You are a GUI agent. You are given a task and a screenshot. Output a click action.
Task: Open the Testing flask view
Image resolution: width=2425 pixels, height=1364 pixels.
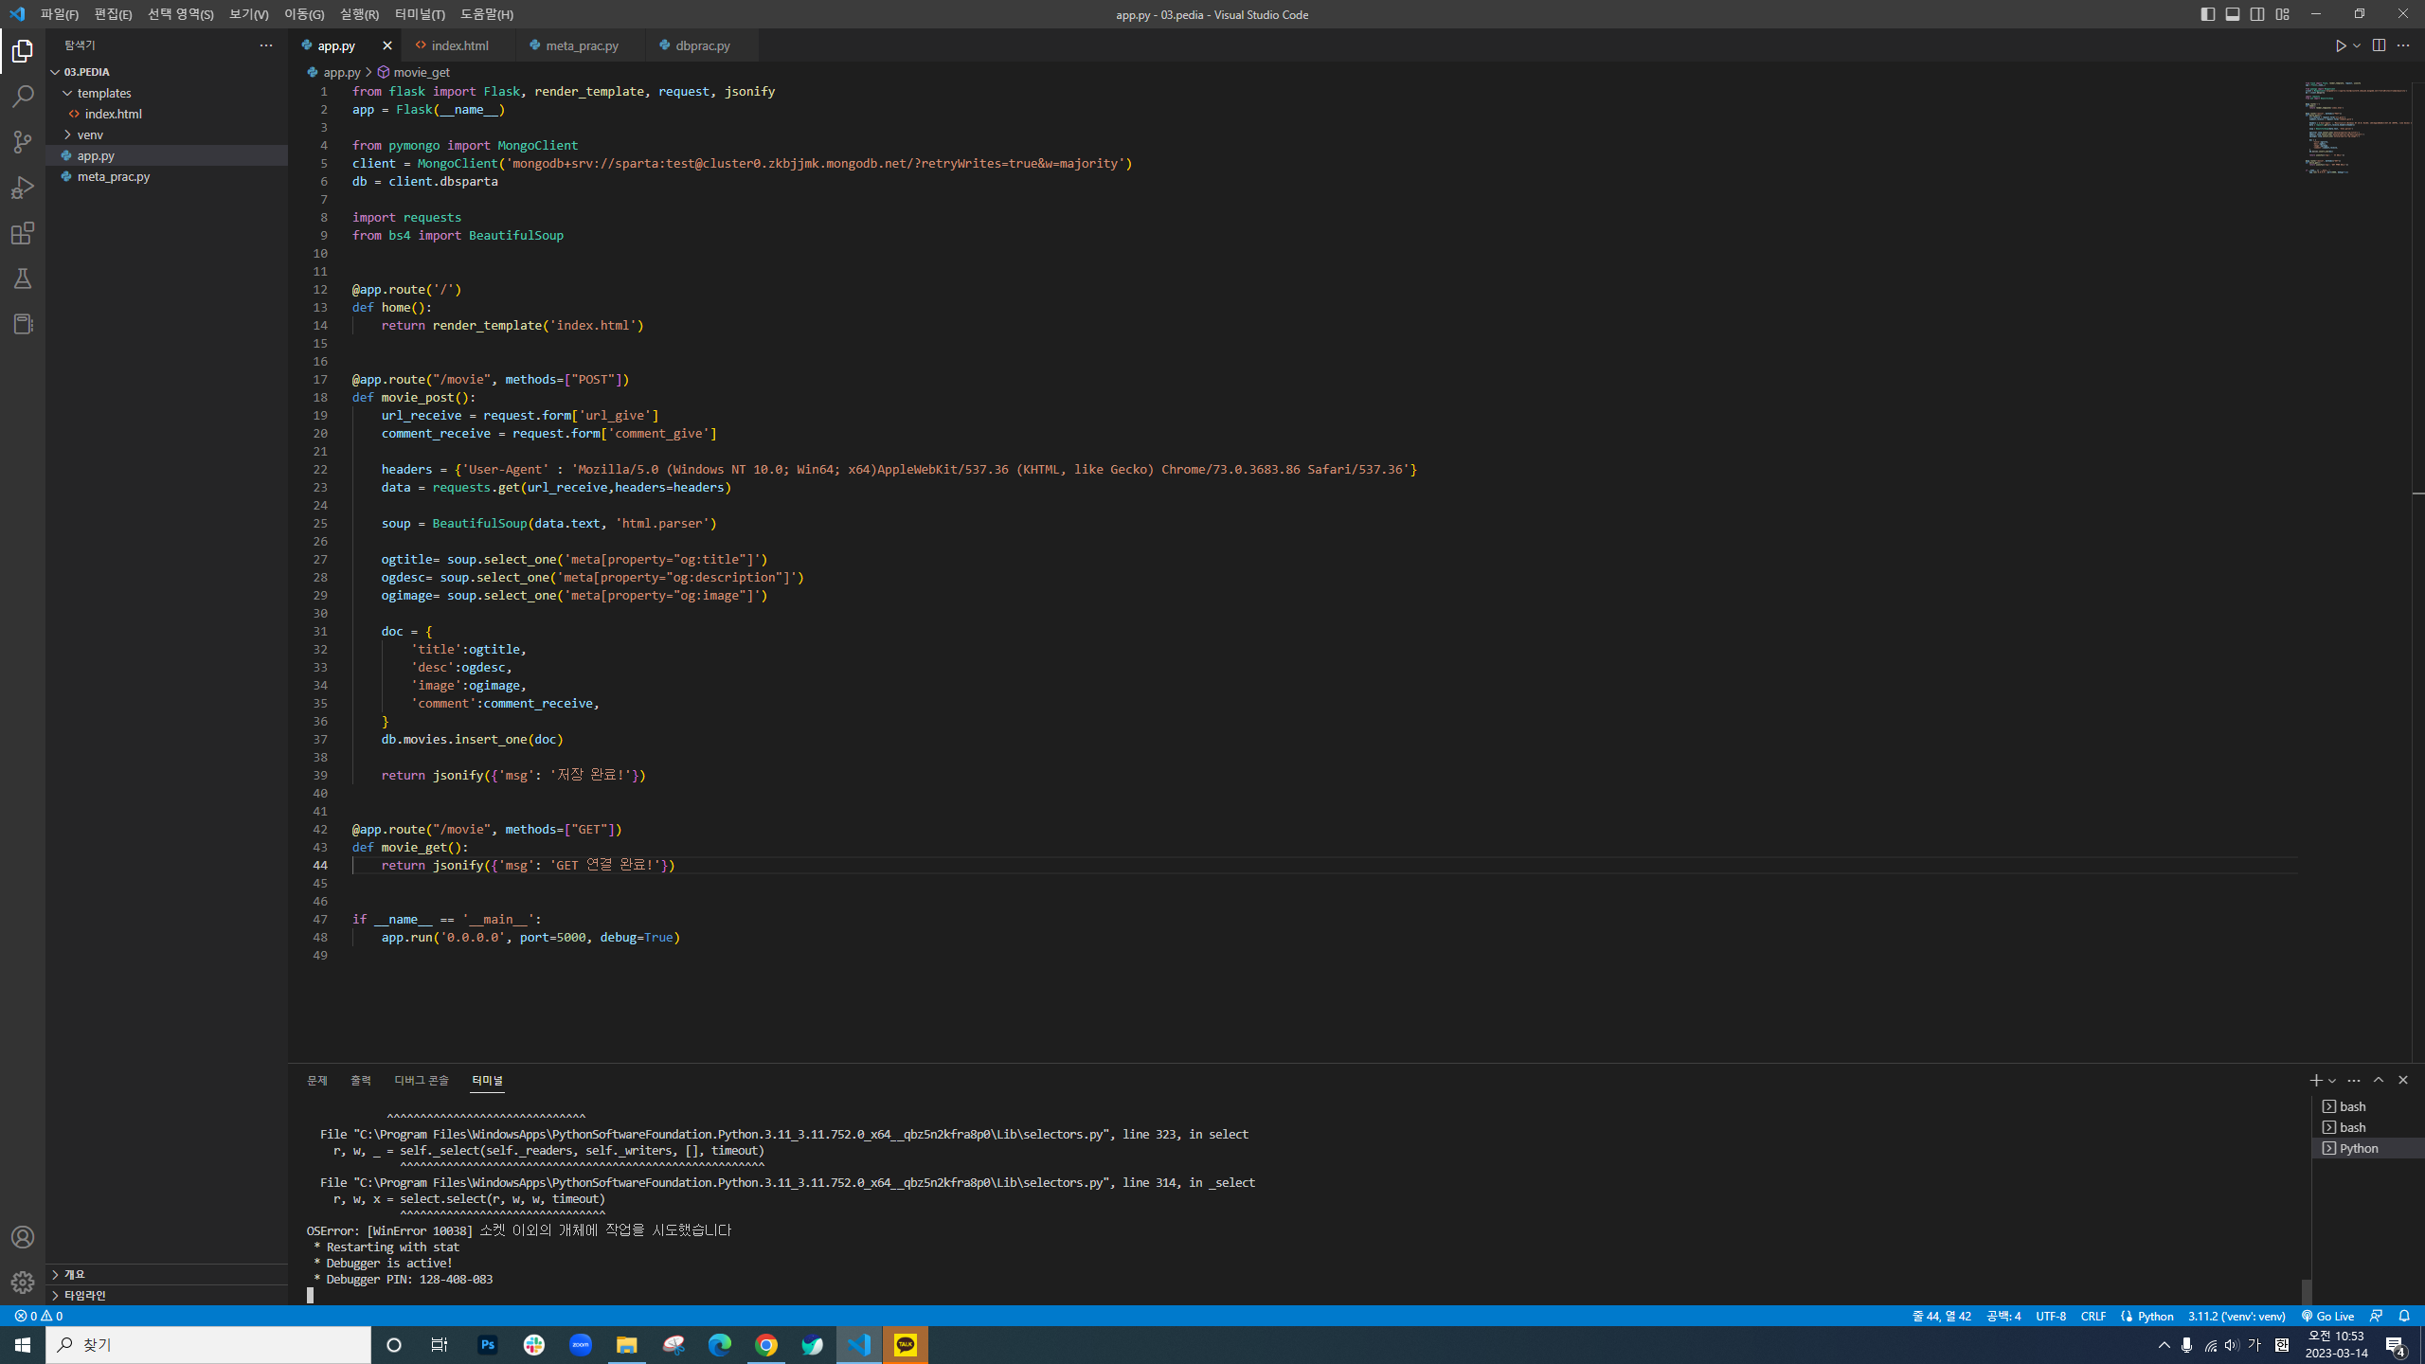tap(23, 278)
